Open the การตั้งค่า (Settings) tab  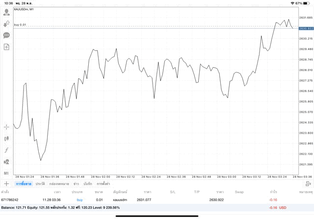[104, 184]
